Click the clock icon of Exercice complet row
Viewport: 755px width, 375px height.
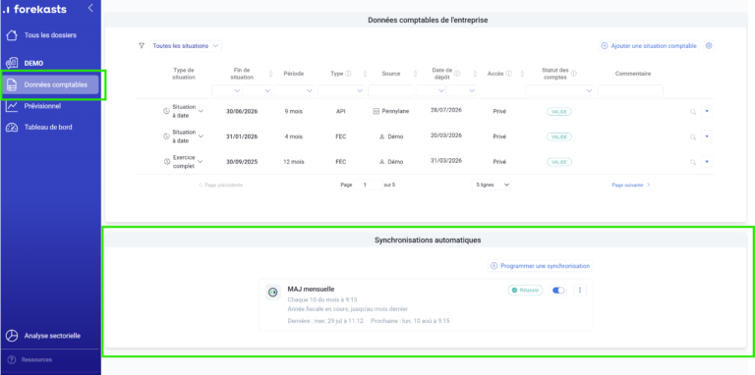pyautogui.click(x=166, y=162)
